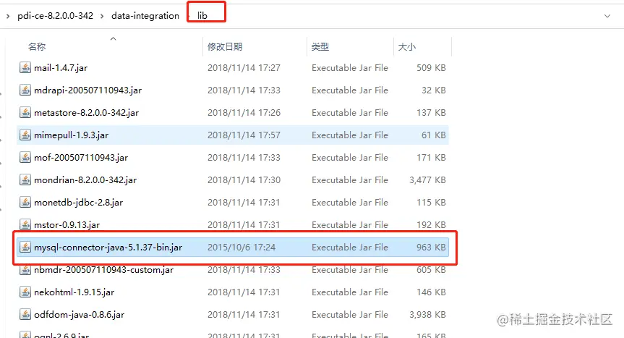Click the date 2015/10/6 17:24 cell
The width and height of the screenshot is (624, 338).
(x=242, y=248)
